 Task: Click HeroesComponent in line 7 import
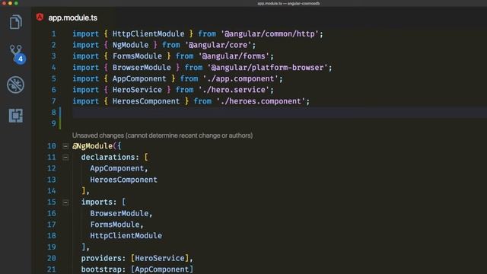click(x=146, y=101)
